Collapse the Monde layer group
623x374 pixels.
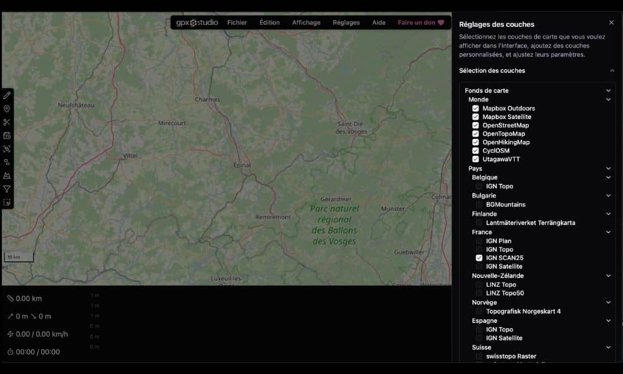pyautogui.click(x=609, y=99)
